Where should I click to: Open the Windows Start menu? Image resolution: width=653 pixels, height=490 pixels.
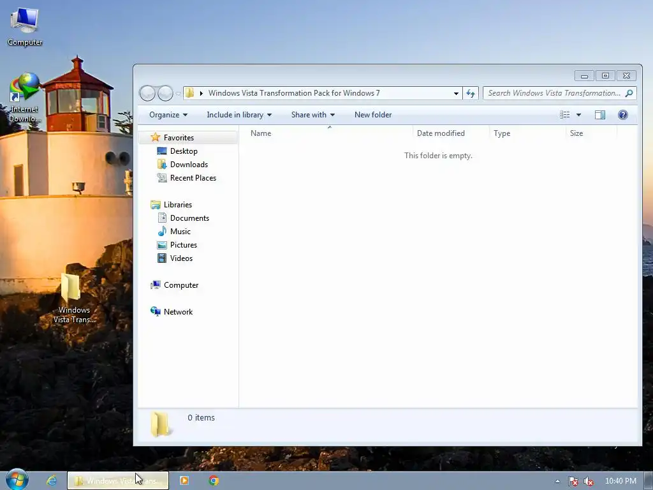(x=17, y=480)
